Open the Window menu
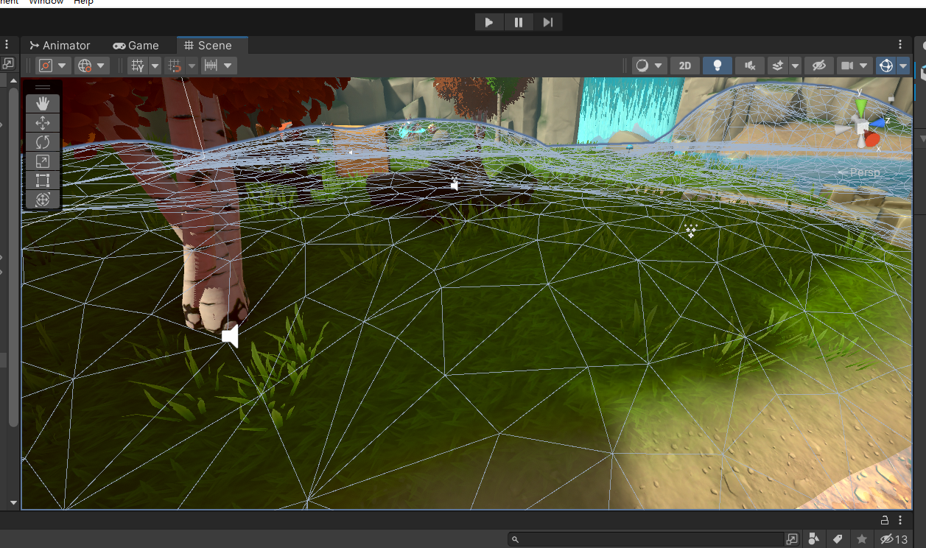This screenshot has height=548, width=926. coord(46,2)
